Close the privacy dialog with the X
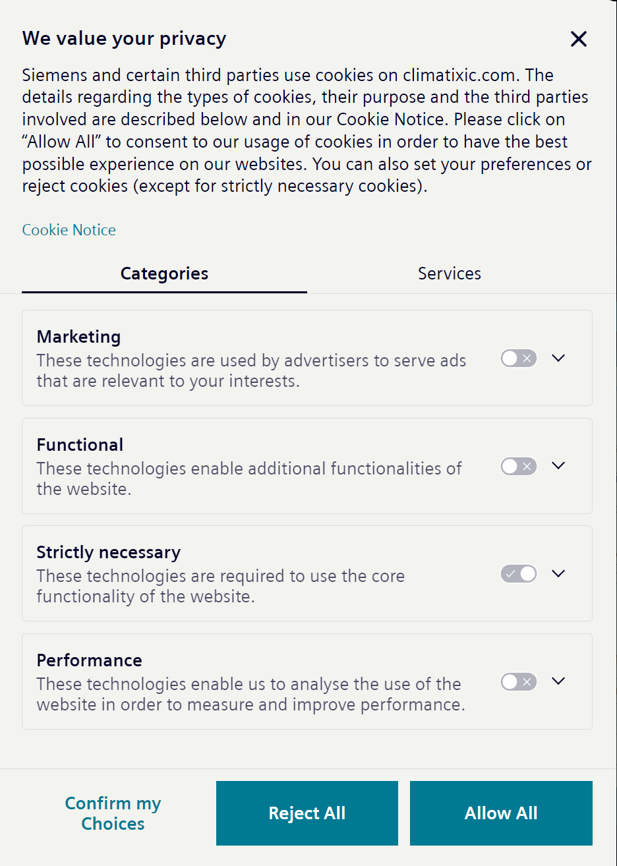 (579, 39)
